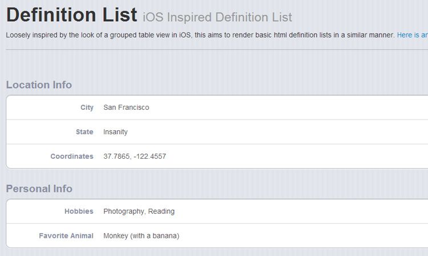Click the horizontal divider below the description
The image size is (428, 256).
214,49
